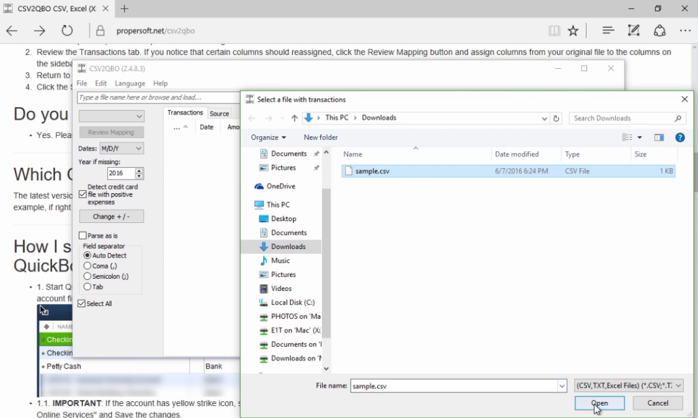Go forward in the Edge browser
698x418 pixels.
pyautogui.click(x=39, y=31)
